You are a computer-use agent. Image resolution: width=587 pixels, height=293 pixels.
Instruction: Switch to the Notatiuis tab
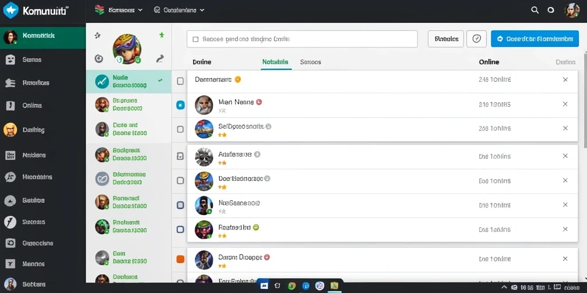pos(275,62)
